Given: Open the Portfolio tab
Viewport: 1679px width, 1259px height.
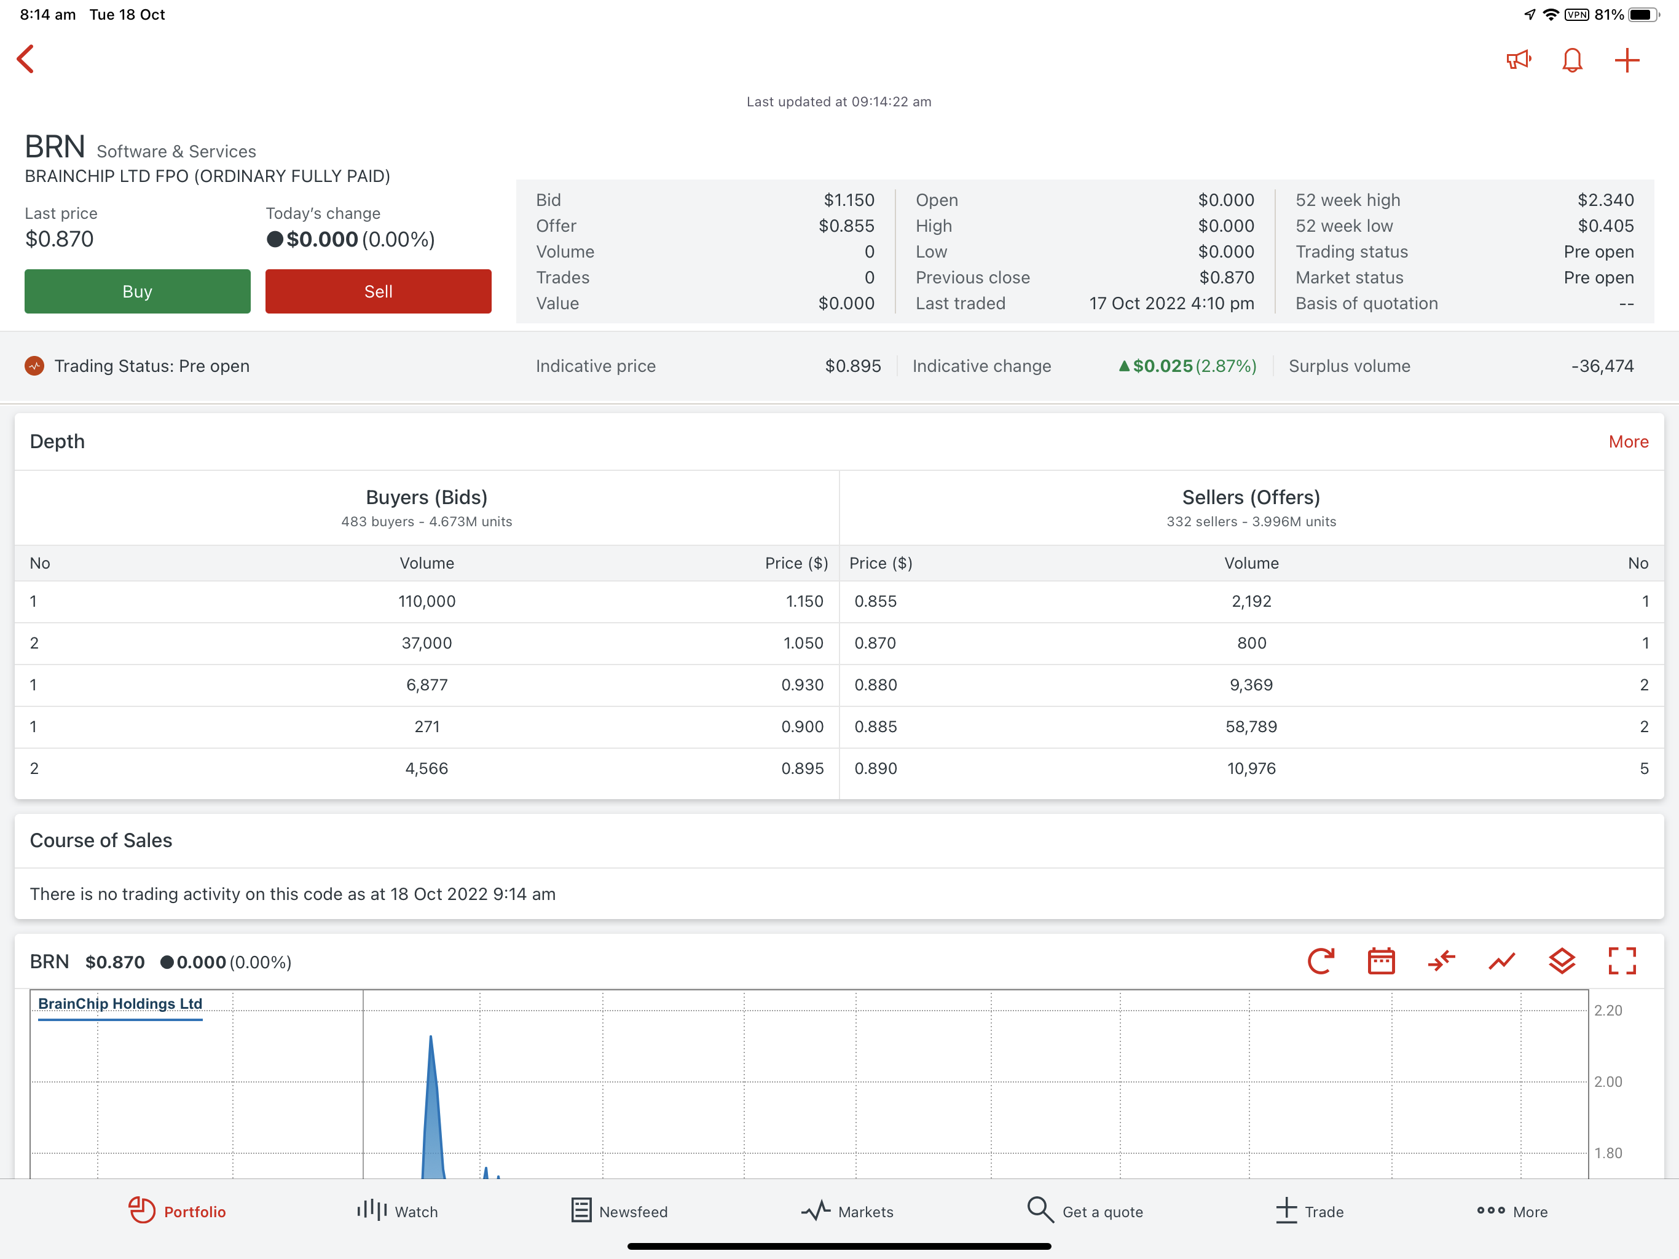Looking at the screenshot, I should (x=177, y=1211).
